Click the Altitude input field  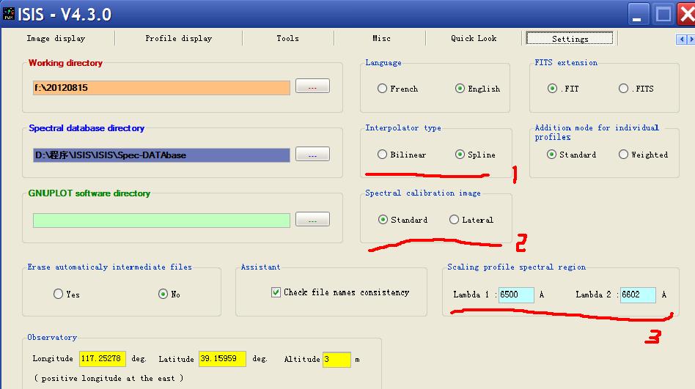337,359
